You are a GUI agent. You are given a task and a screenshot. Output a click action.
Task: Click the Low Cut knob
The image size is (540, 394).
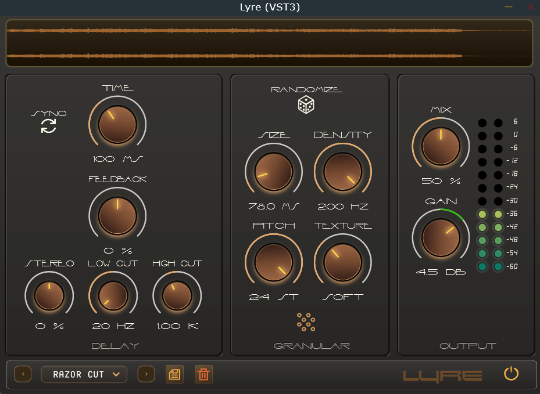tap(113, 295)
